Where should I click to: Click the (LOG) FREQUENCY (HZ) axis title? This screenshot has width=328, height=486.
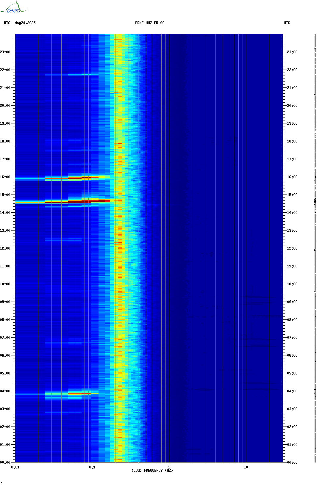pos(152,471)
